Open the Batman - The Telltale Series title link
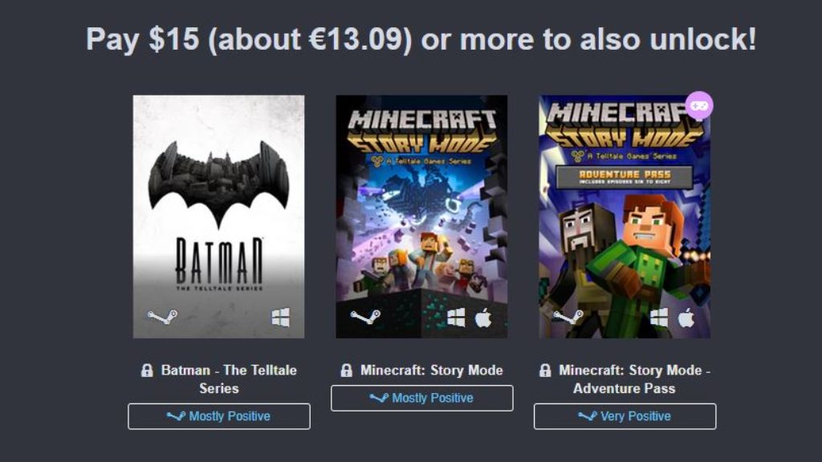Screen dimensions: 822x462 pos(228,379)
